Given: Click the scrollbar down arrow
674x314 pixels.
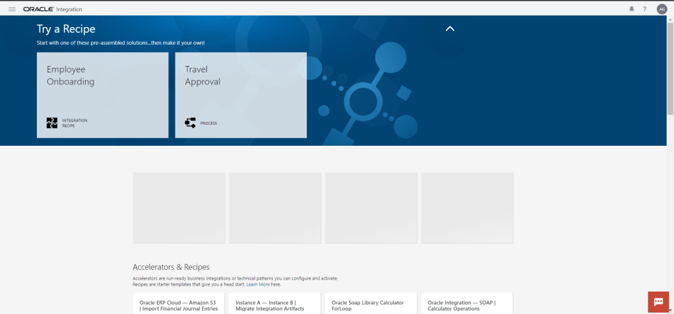Looking at the screenshot, I should [x=670, y=310].
